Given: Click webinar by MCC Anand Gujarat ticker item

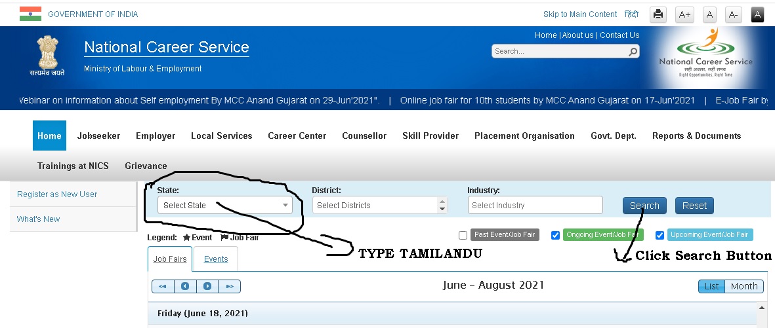Looking at the screenshot, I should coord(199,101).
